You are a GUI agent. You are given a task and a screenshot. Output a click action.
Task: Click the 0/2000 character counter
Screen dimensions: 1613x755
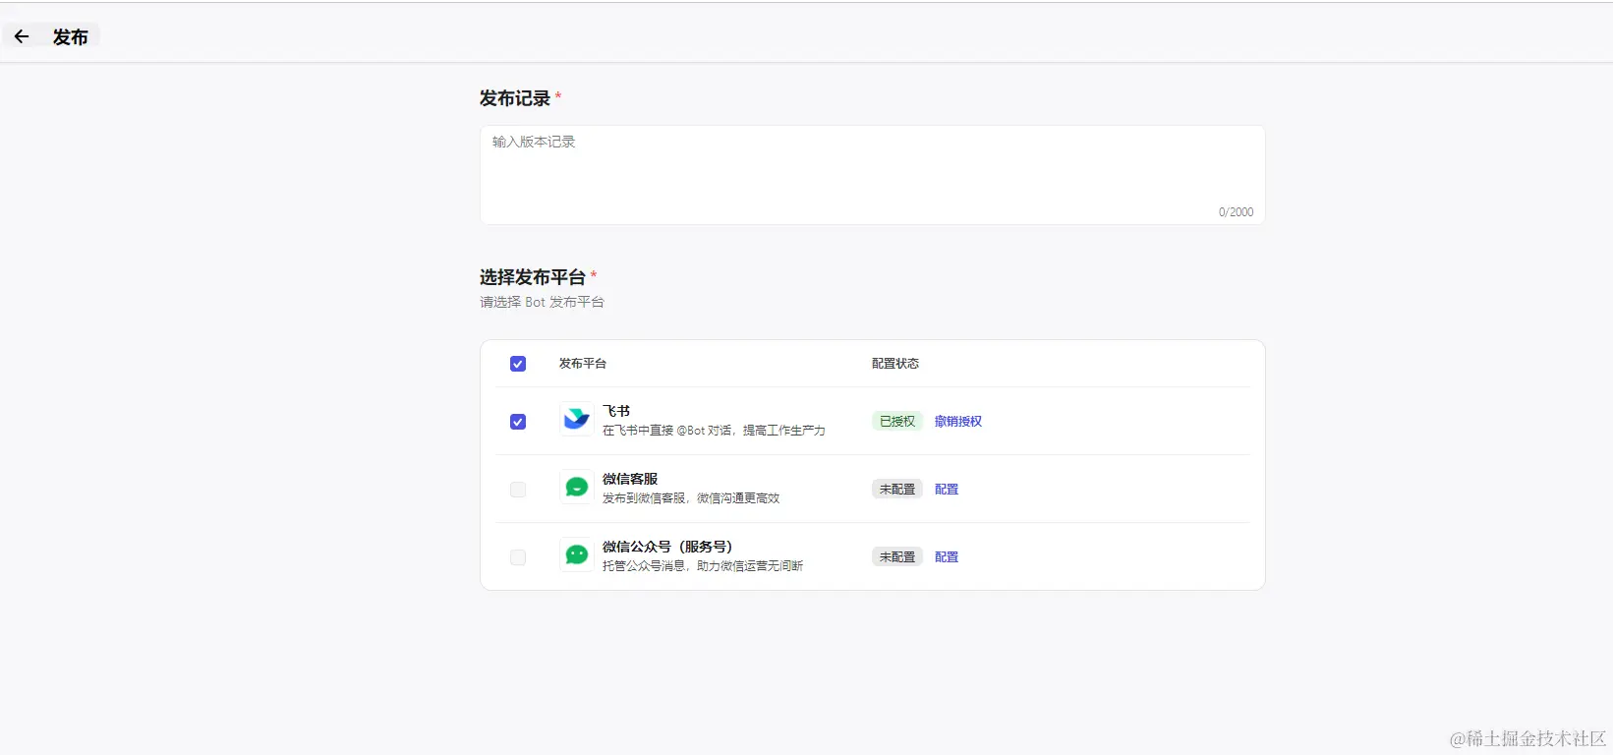click(x=1236, y=212)
